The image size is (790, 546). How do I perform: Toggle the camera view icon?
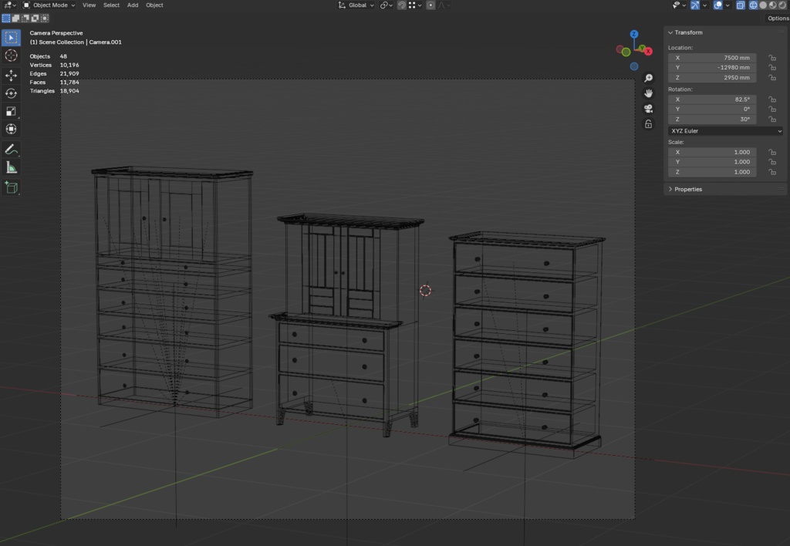click(648, 109)
